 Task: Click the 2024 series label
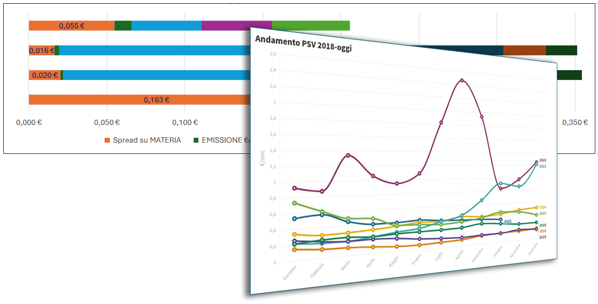click(x=542, y=207)
